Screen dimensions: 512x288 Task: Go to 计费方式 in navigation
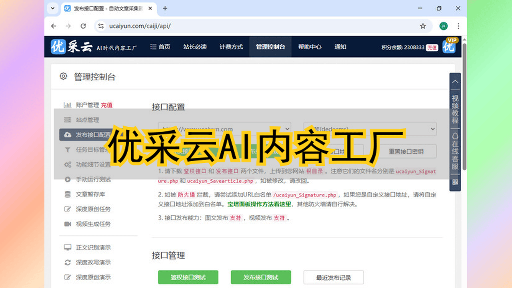(x=231, y=47)
